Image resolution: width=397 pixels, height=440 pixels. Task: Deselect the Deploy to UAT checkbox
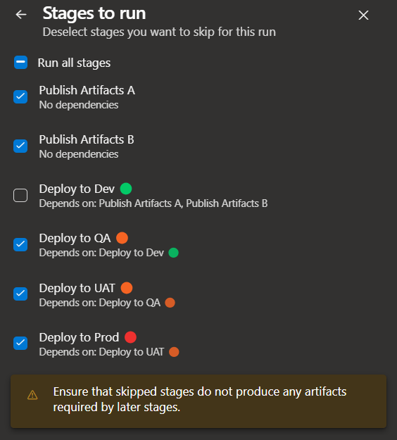20,294
